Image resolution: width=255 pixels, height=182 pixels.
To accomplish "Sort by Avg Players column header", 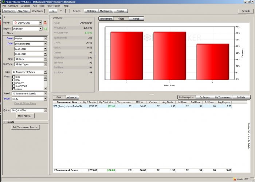I will pyautogui.click(x=224, y=102).
